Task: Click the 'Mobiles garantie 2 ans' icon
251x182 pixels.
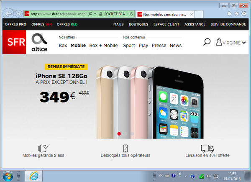Action: [x=43, y=148]
